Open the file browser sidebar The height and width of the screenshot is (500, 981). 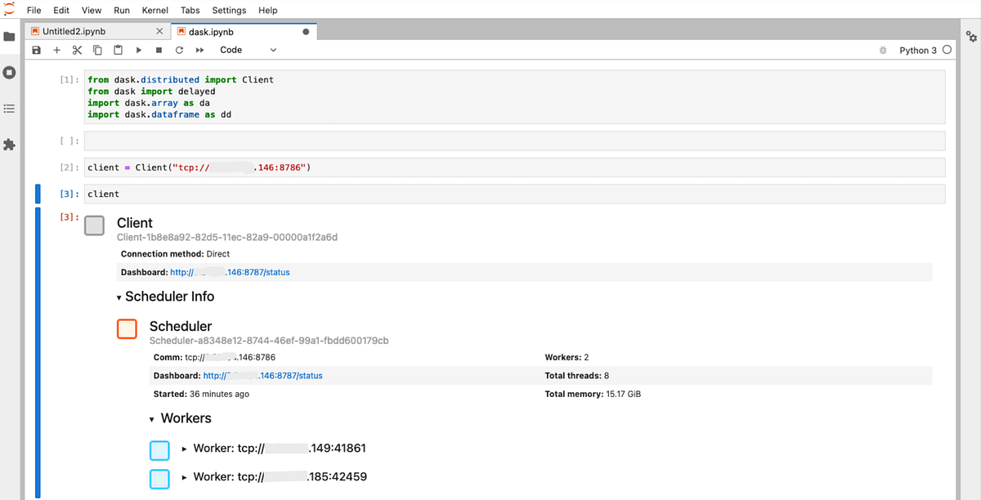(11, 36)
